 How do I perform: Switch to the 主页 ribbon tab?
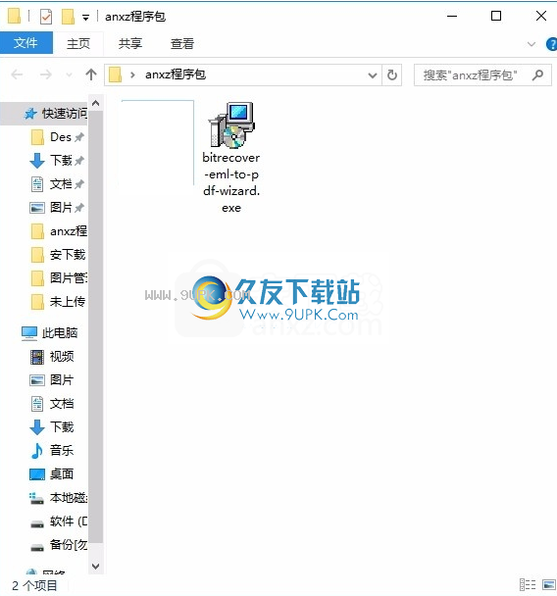(x=77, y=43)
